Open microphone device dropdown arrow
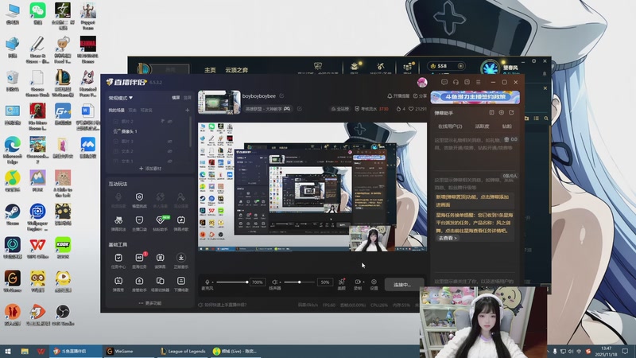Screen dimensions: 636x358 pos(211,282)
